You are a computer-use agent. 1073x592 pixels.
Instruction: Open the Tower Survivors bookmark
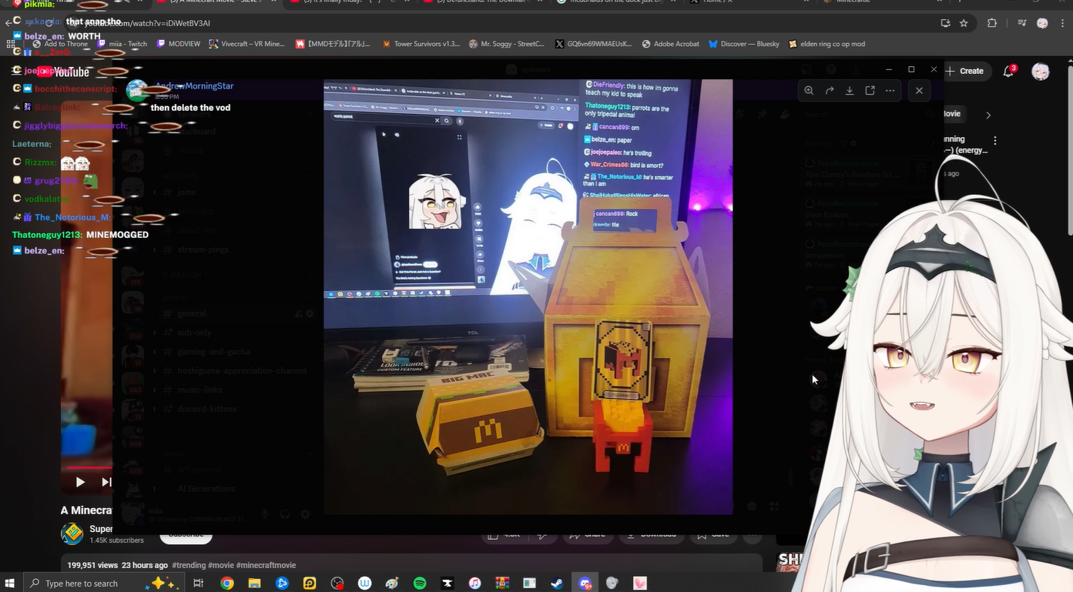(421, 44)
